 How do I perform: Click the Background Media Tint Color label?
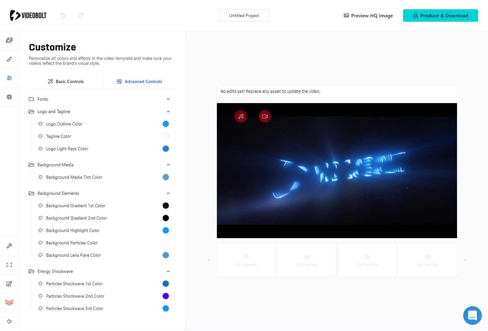coord(74,177)
